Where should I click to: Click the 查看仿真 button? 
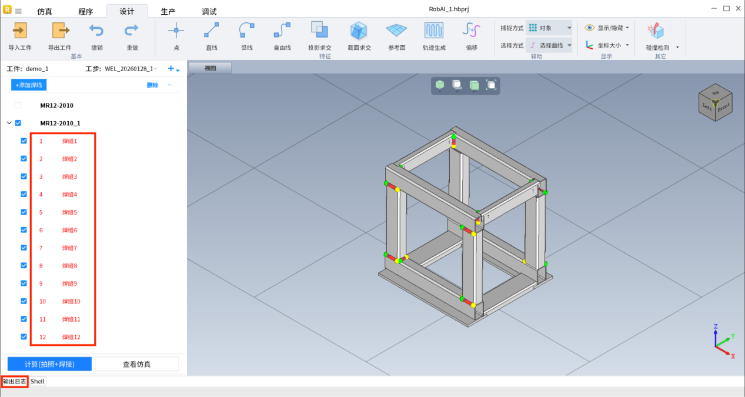[136, 364]
